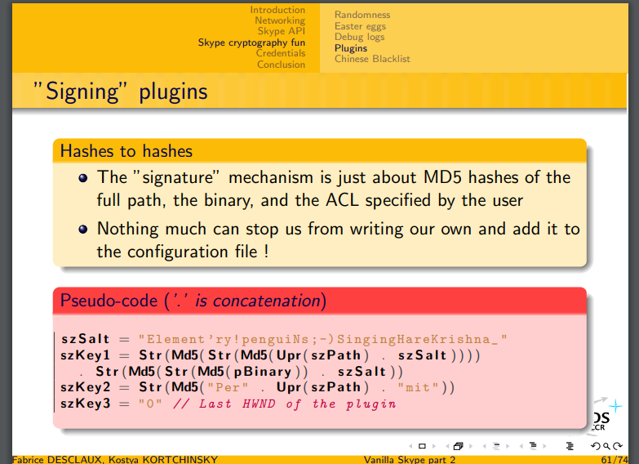The width and height of the screenshot is (639, 464).
Task: Click the previous subsection arrow
Action: click(x=485, y=446)
